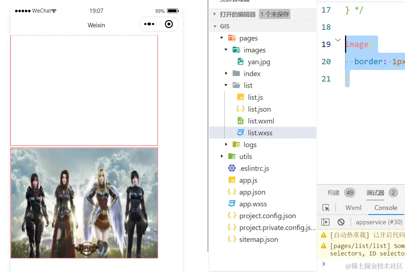Click the index folder icon

pyautogui.click(x=236, y=74)
